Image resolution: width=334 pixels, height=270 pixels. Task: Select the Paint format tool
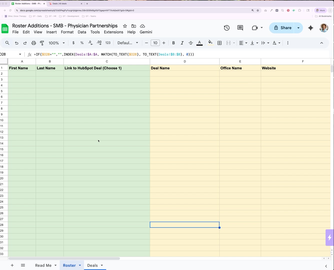(42, 43)
